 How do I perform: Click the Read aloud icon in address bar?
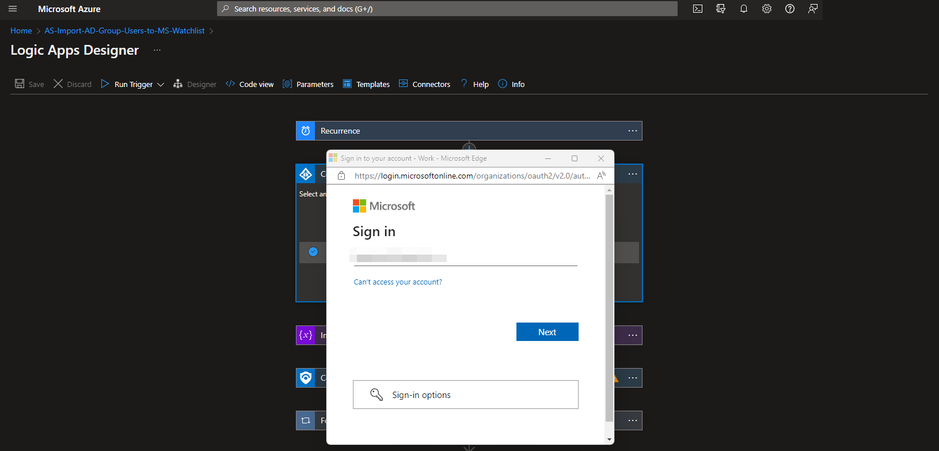coord(602,176)
